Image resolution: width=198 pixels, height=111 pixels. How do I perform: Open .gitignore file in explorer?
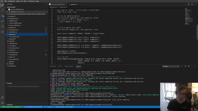[11, 62]
